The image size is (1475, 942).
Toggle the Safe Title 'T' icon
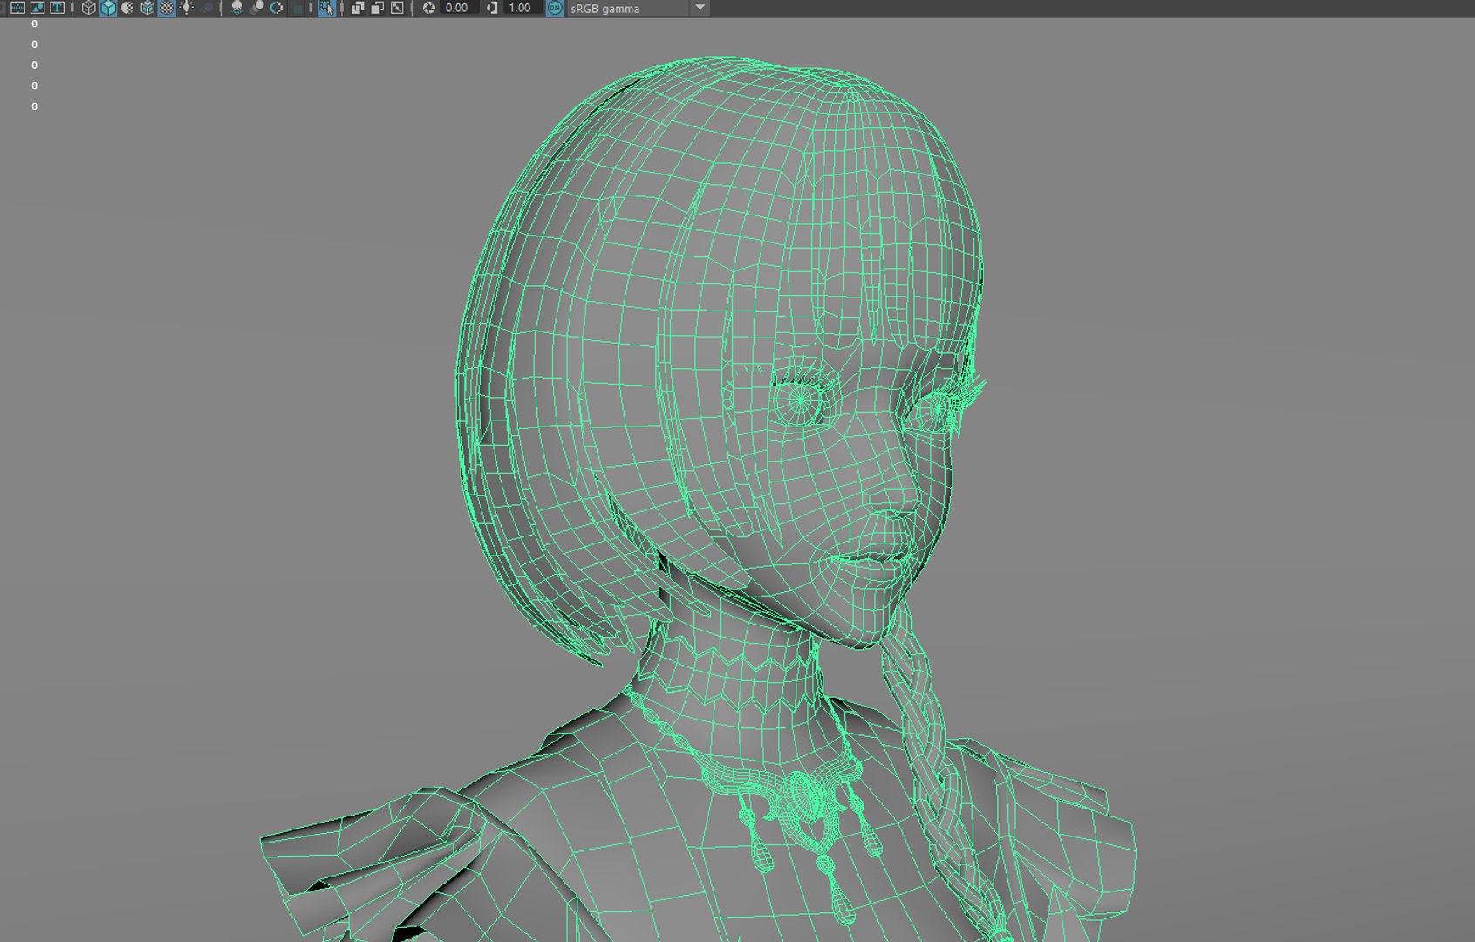pyautogui.click(x=57, y=8)
